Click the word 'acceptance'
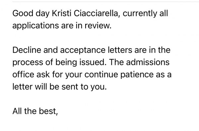The image size is (199, 131). pyautogui.click(x=83, y=50)
